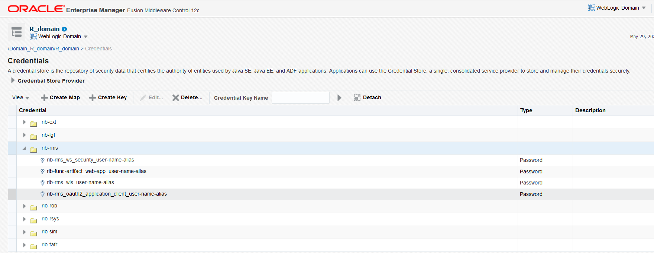Expand the rib-lgf folder

pos(25,135)
